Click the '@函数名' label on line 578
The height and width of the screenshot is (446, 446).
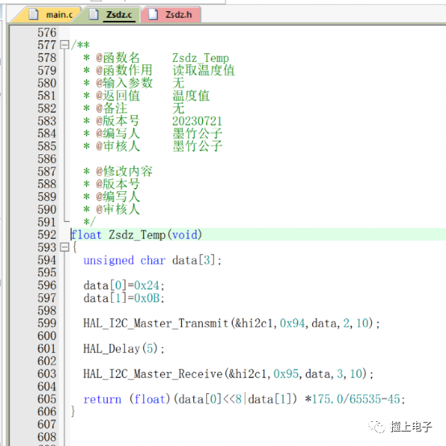tap(118, 58)
